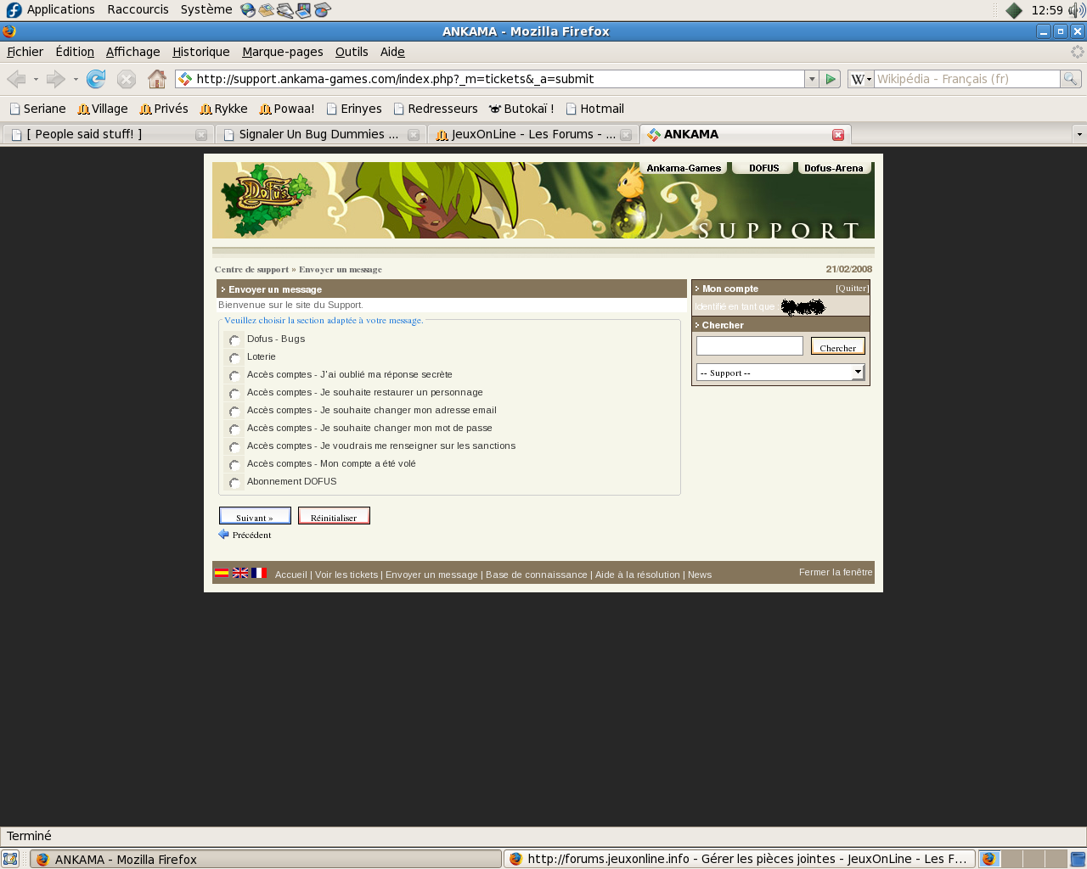Open the list all tabs dropdown
The image size is (1087, 869).
[1079, 134]
